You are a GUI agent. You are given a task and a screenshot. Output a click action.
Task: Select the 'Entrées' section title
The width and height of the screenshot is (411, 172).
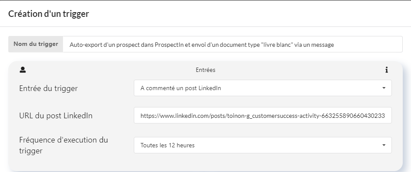[x=205, y=70]
